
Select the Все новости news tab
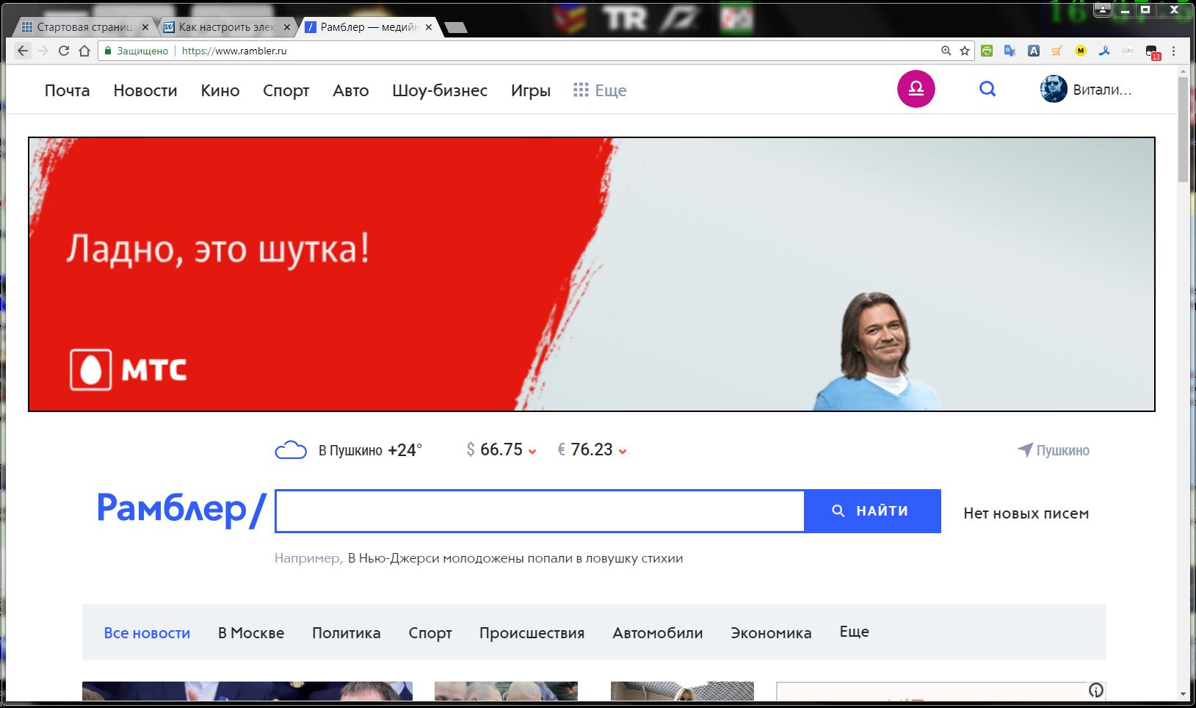click(147, 633)
